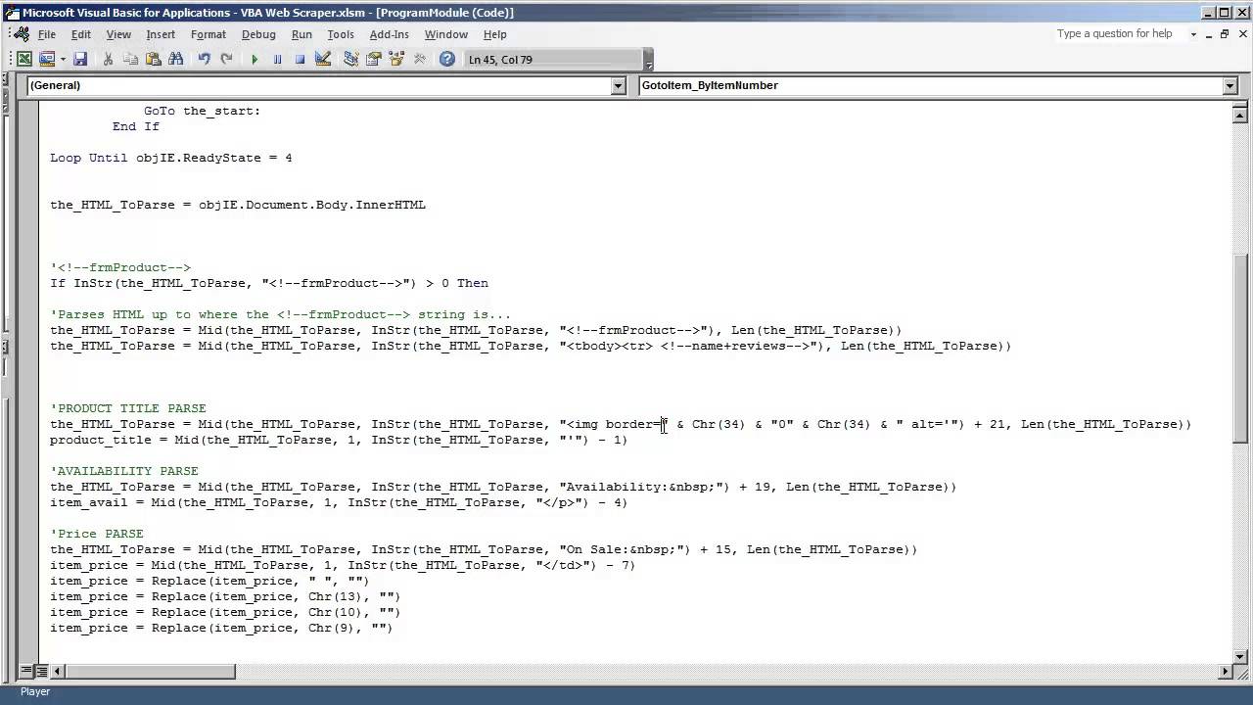1253x705 pixels.
Task: Click the objIE.Document.Body.InnerHTML assignment line
Action: click(238, 205)
